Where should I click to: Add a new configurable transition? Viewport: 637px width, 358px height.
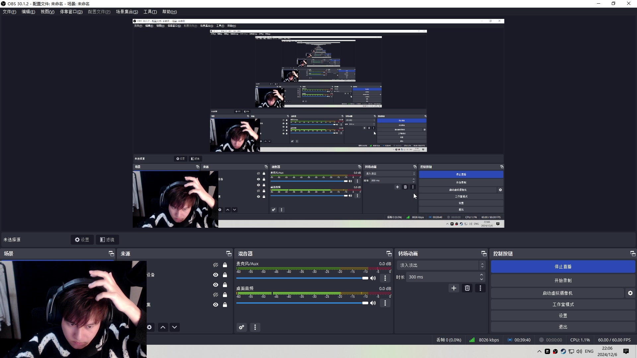point(454,288)
